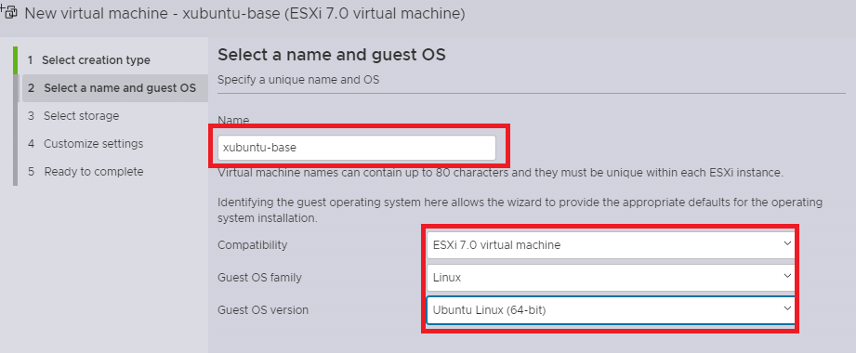Open the Guest OS version combo box
856x353 pixels.
click(x=611, y=310)
